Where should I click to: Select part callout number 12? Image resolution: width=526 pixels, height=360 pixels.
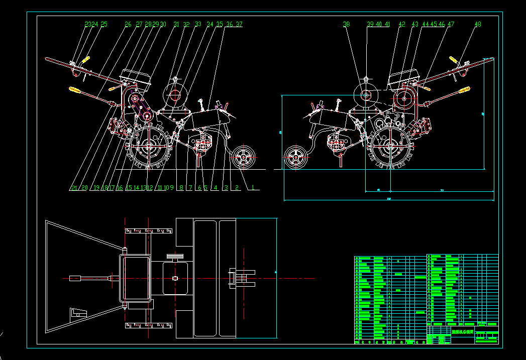150,188
